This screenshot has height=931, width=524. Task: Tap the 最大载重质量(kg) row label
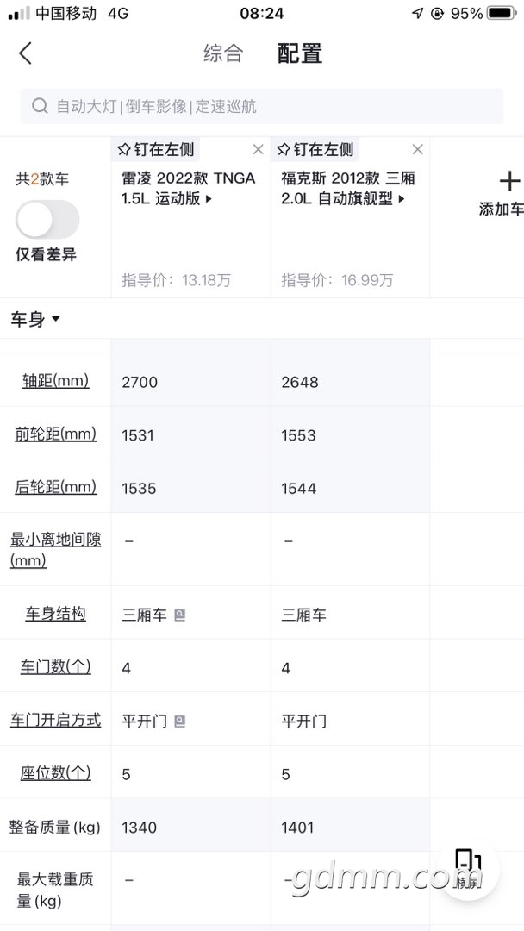(x=55, y=890)
